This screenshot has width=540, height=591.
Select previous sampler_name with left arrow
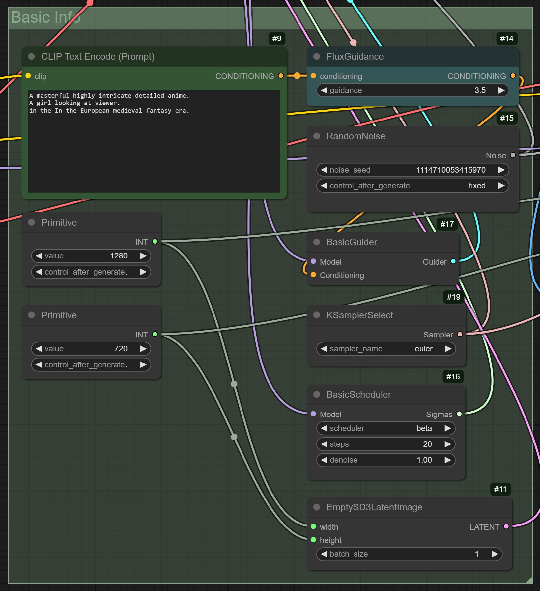(324, 349)
